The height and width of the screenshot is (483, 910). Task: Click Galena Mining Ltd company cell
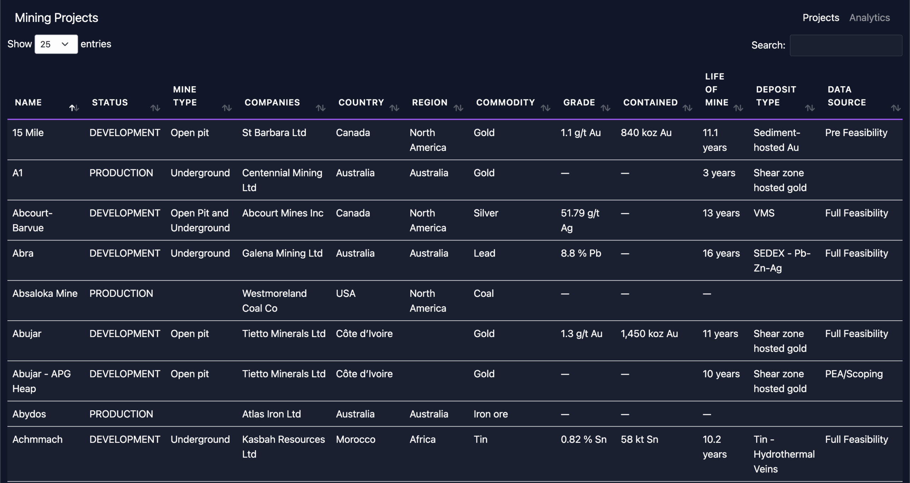click(x=283, y=253)
